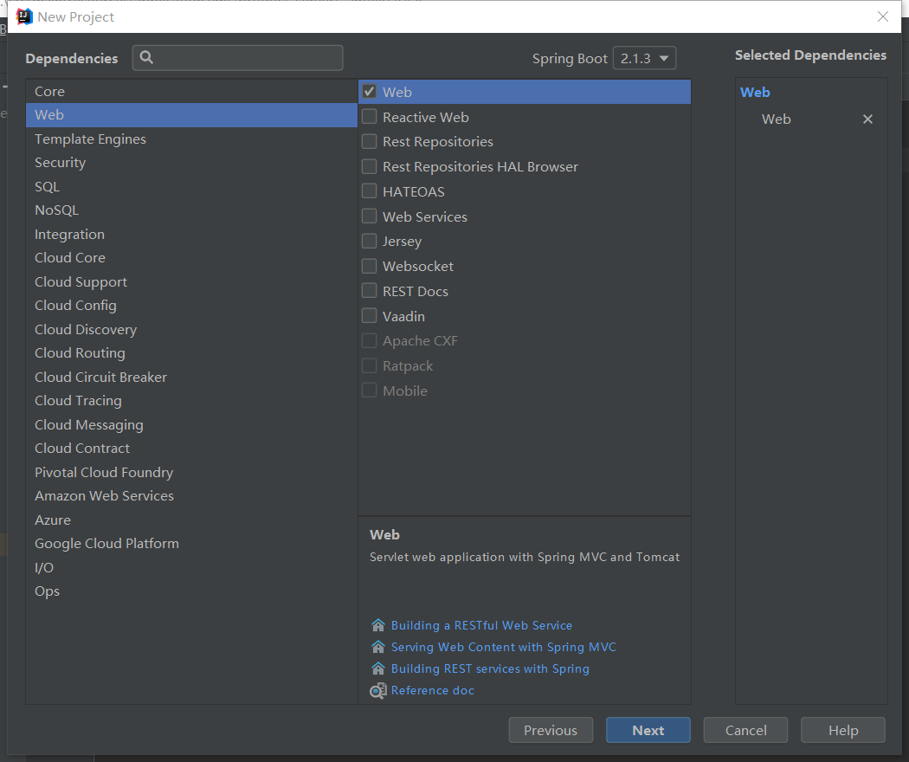Image resolution: width=909 pixels, height=762 pixels.
Task: Select the Google Cloud Platform category
Action: [x=191, y=544]
